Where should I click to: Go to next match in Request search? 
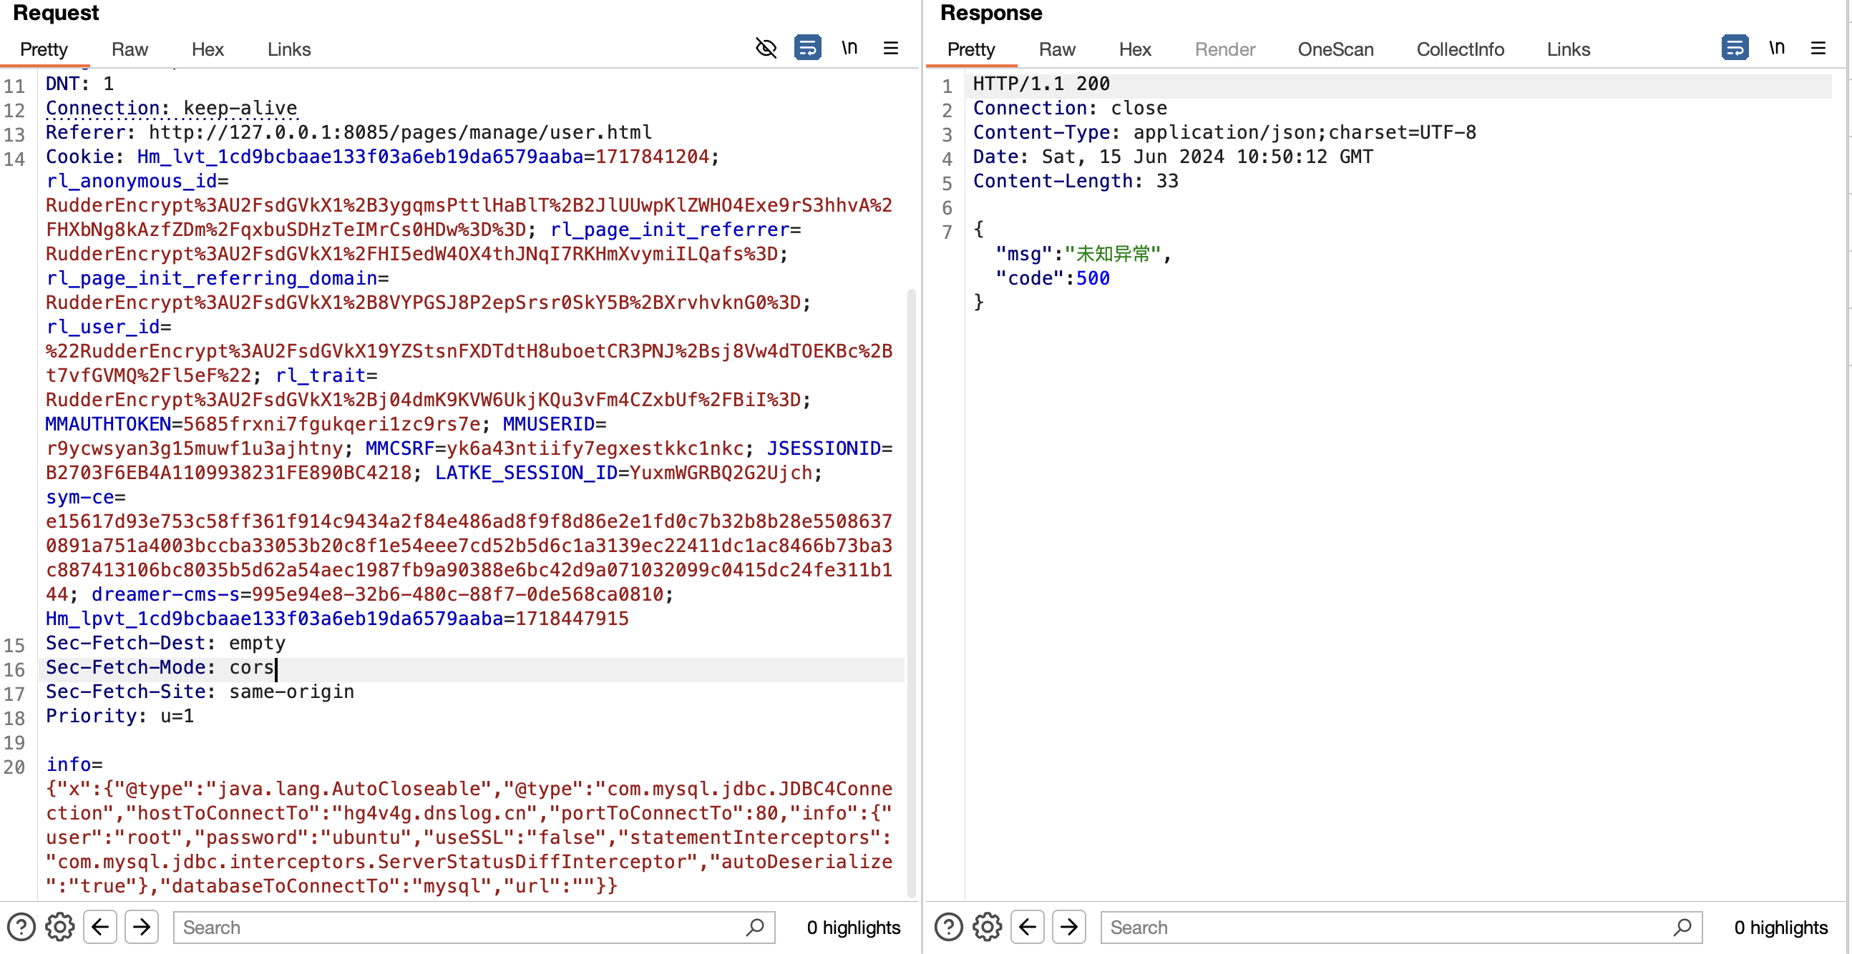(x=142, y=927)
